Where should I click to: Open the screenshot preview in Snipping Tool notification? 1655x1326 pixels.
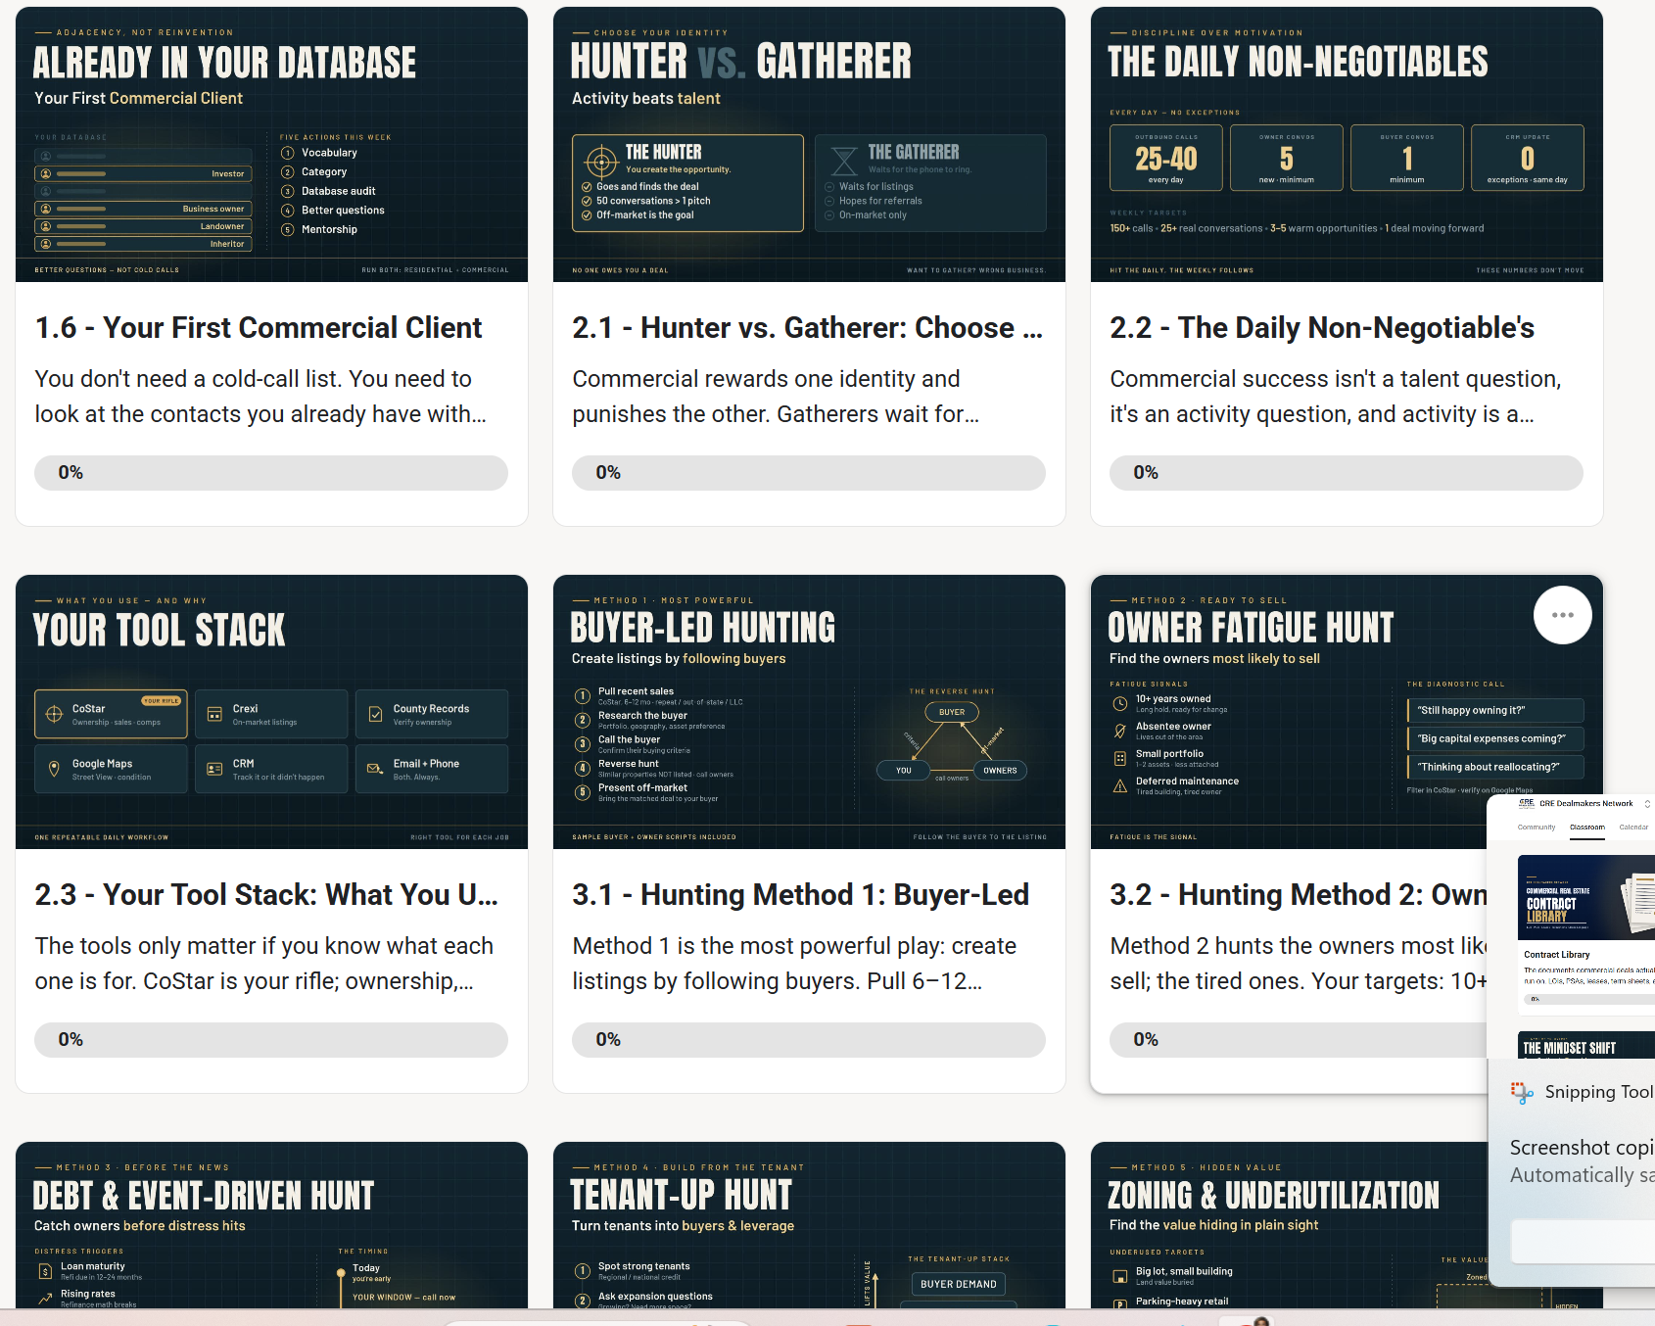1571,924
